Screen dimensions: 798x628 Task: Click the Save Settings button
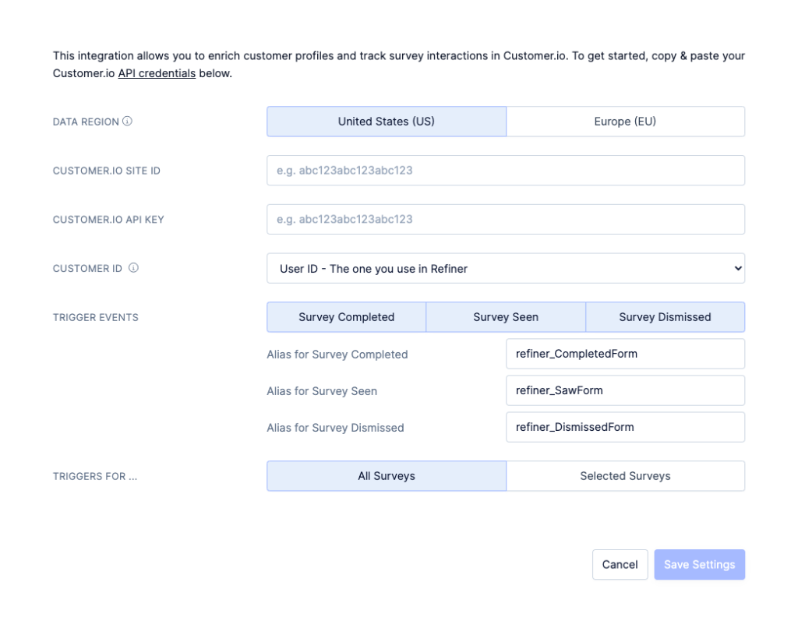[700, 564]
